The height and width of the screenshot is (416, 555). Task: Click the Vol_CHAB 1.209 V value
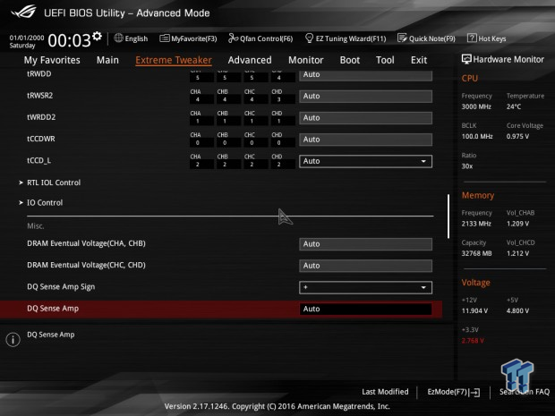click(x=517, y=224)
